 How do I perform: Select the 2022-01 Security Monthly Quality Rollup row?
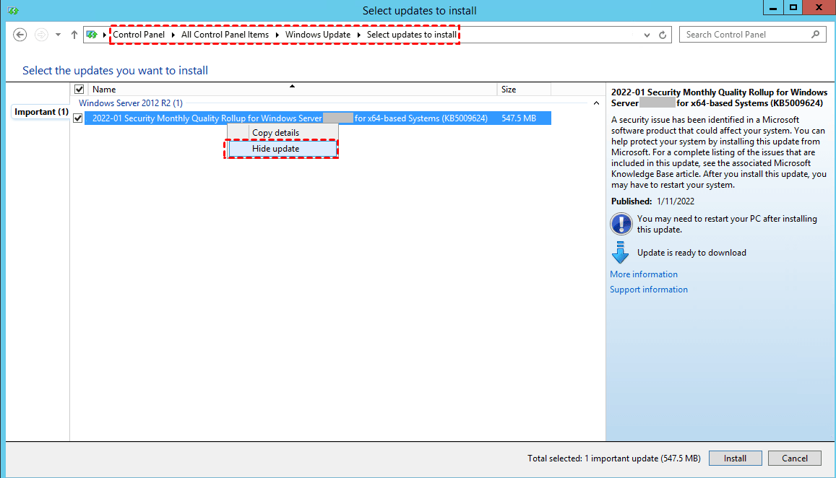pyautogui.click(x=318, y=118)
